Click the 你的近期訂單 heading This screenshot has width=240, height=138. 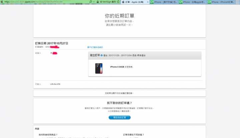120,16
